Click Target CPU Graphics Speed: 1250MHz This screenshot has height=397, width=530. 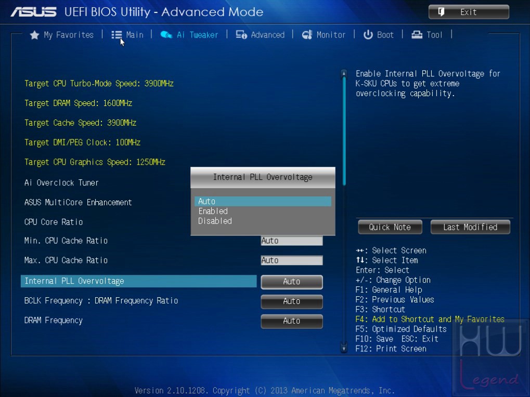pos(95,162)
